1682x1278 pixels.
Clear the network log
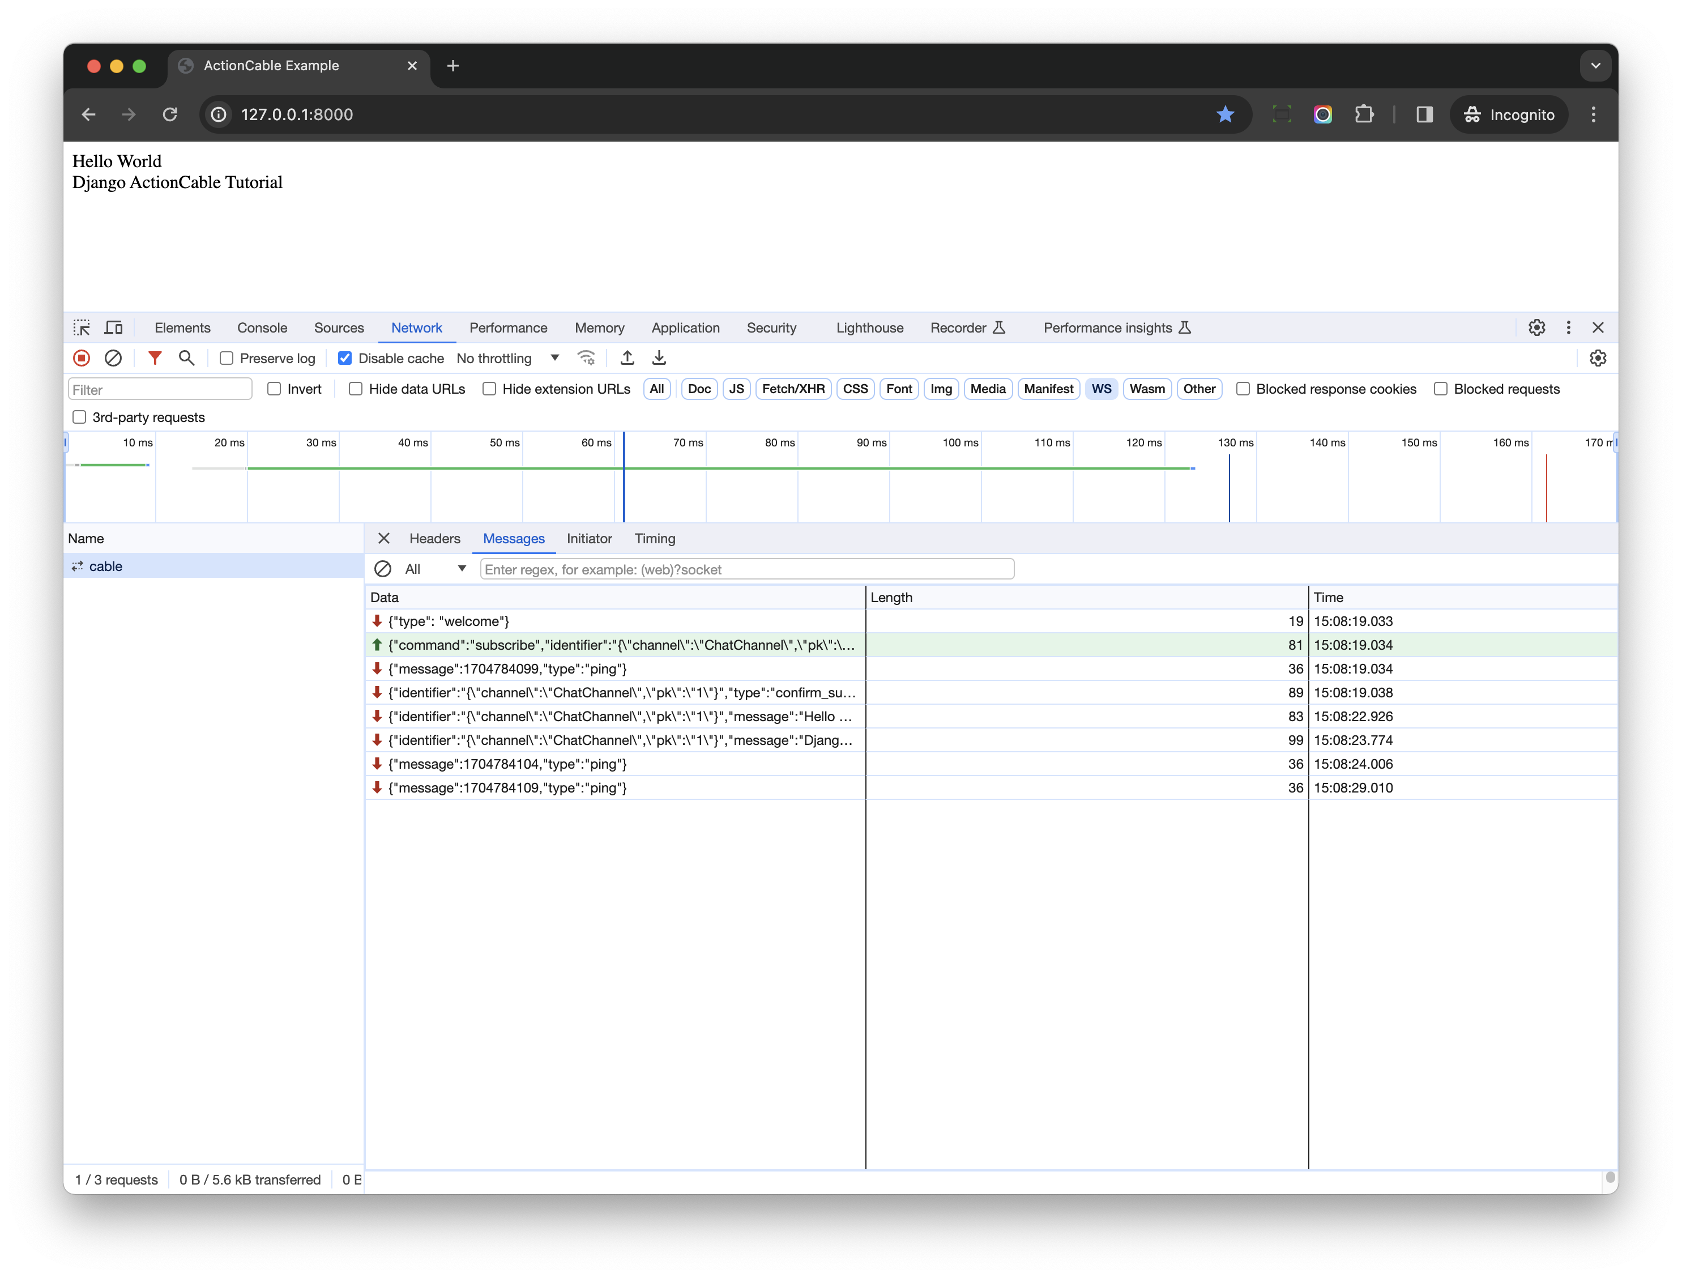(113, 358)
